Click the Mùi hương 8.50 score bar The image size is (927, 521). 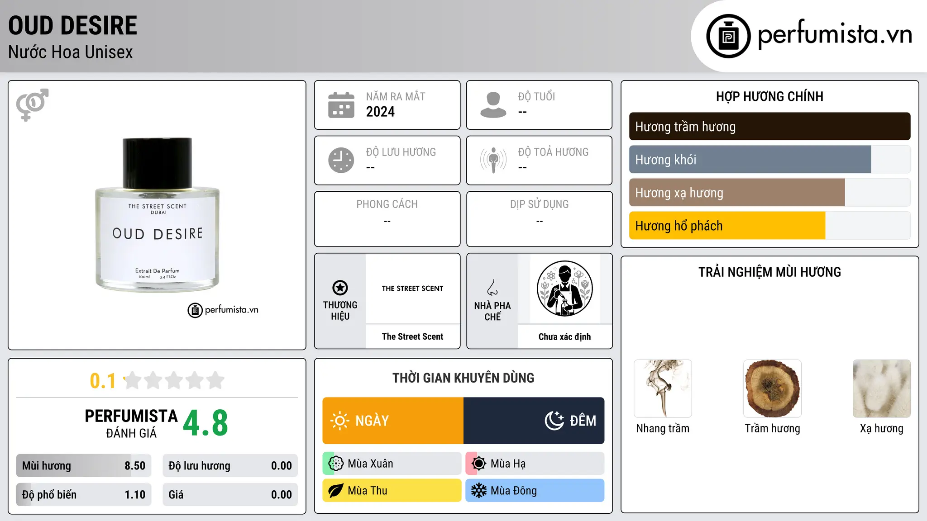coord(84,466)
